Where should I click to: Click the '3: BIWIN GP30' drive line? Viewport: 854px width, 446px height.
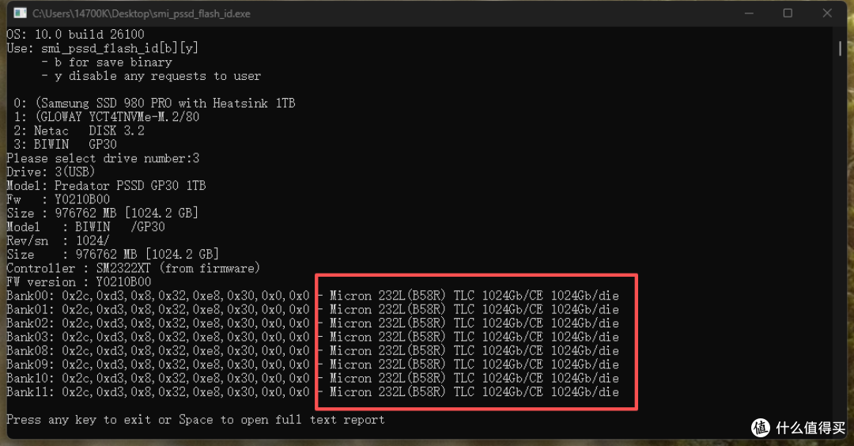(65, 144)
